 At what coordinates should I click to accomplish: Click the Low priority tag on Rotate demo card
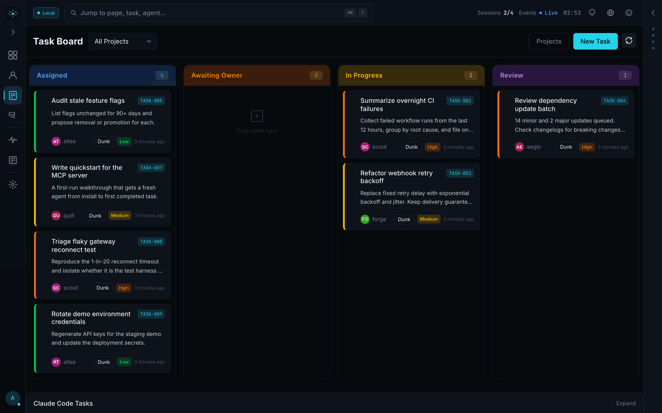pos(124,362)
